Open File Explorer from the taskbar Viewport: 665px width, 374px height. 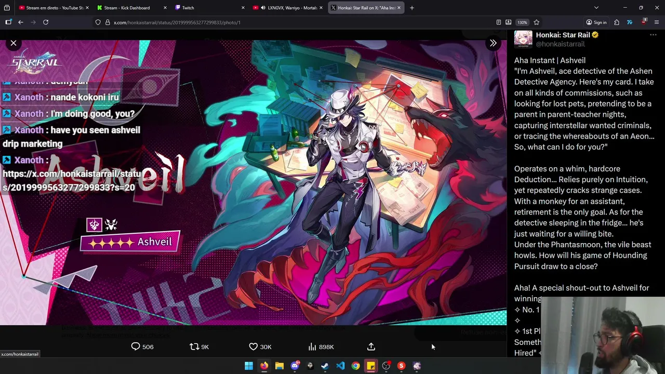[x=279, y=366]
